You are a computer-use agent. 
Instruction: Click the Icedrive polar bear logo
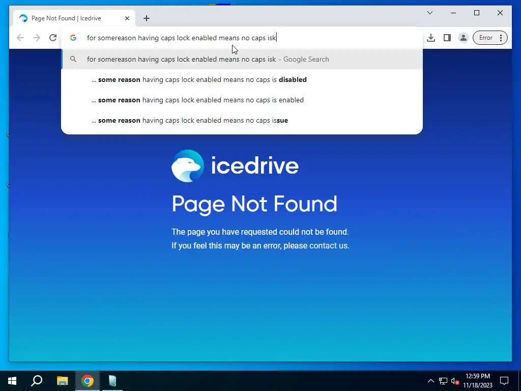point(187,165)
